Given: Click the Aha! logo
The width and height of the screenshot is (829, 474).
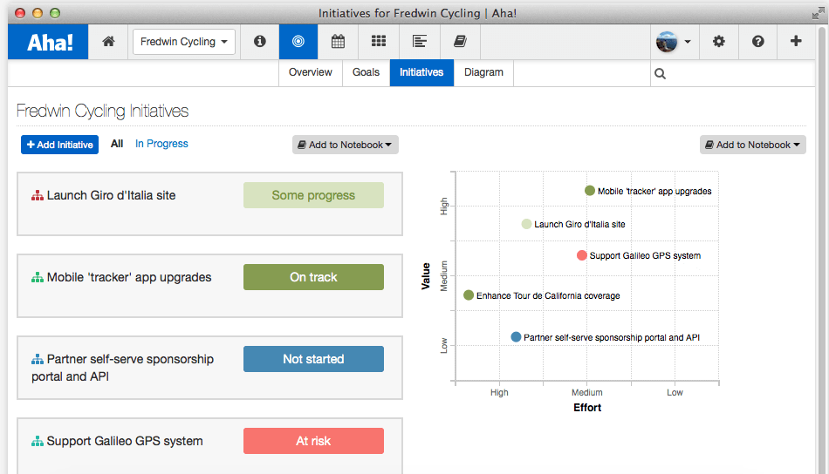Looking at the screenshot, I should pos(48,42).
